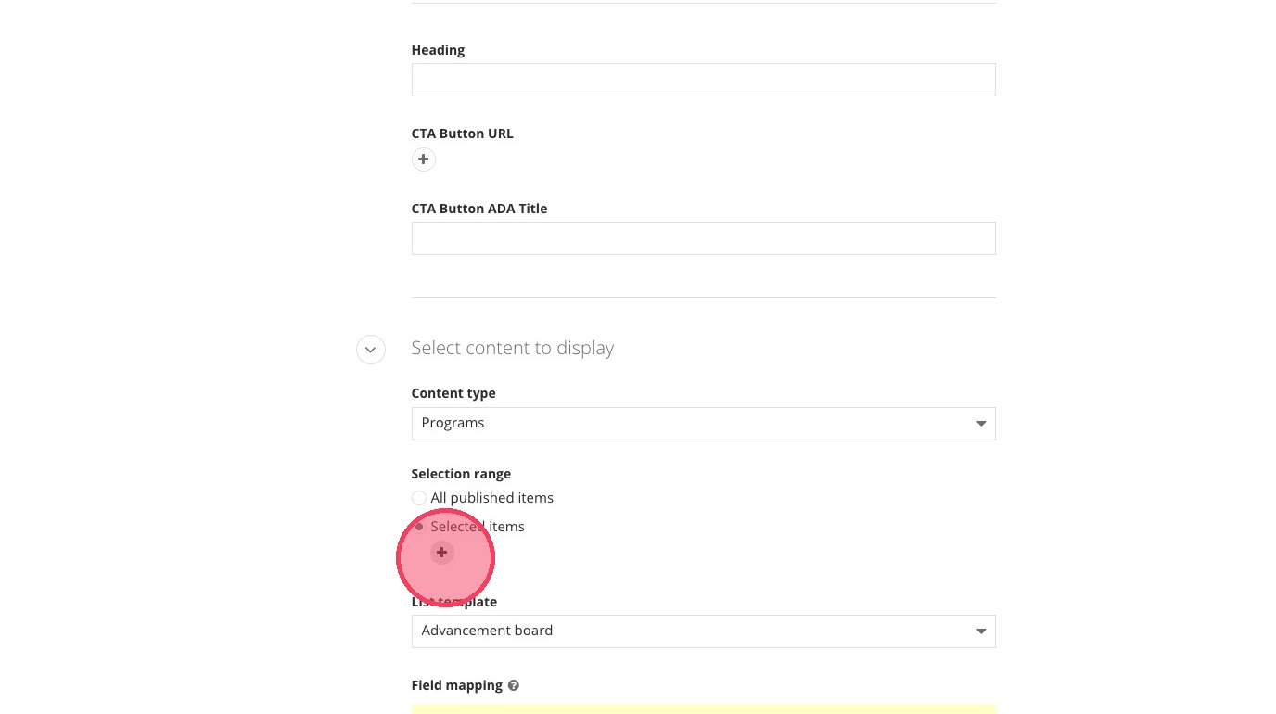Add items with plus under Selected items
Image resolution: width=1276 pixels, height=714 pixels.
[x=442, y=553]
